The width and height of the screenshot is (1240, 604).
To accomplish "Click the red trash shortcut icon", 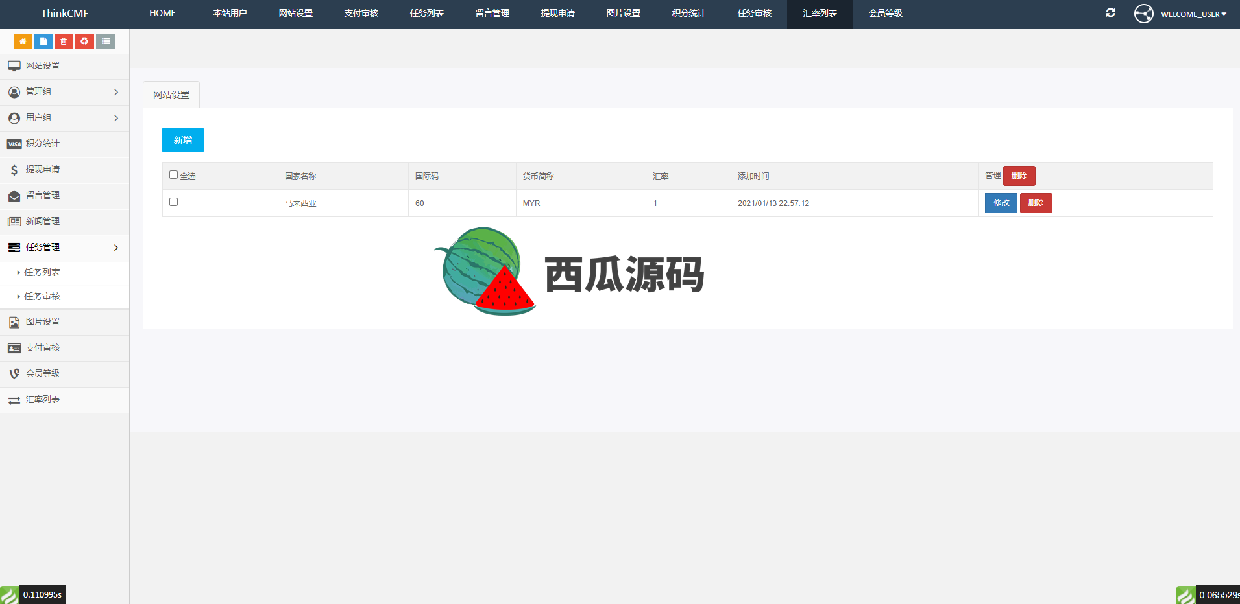I will (x=64, y=41).
